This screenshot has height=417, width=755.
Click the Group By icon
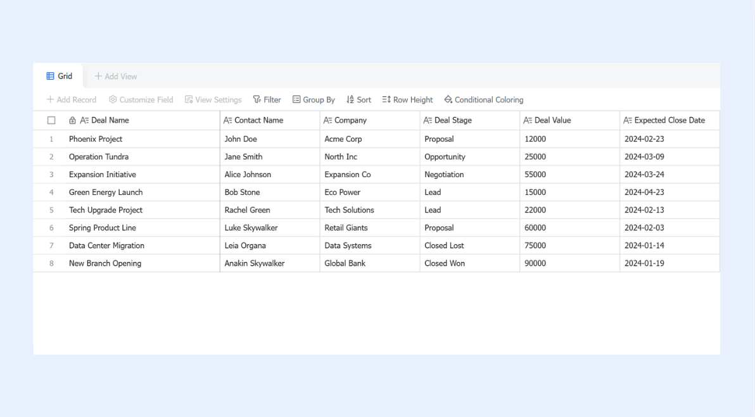[x=296, y=99]
